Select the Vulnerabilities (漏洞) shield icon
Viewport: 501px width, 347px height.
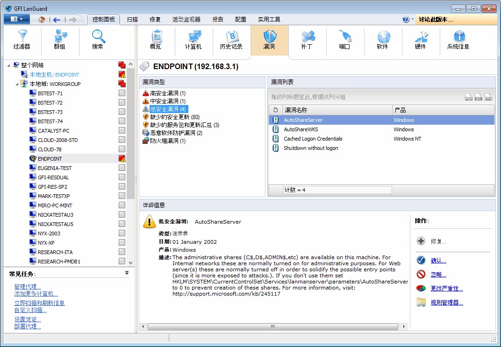pyautogui.click(x=269, y=36)
